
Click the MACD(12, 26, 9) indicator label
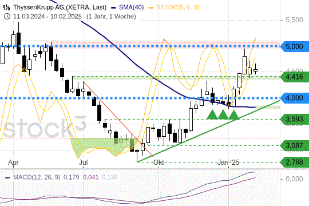tap(37, 177)
